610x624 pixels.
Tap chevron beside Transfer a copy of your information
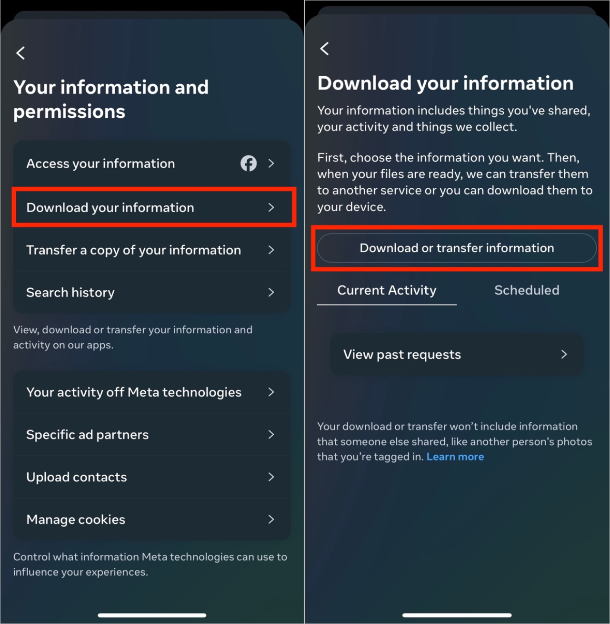(x=271, y=250)
